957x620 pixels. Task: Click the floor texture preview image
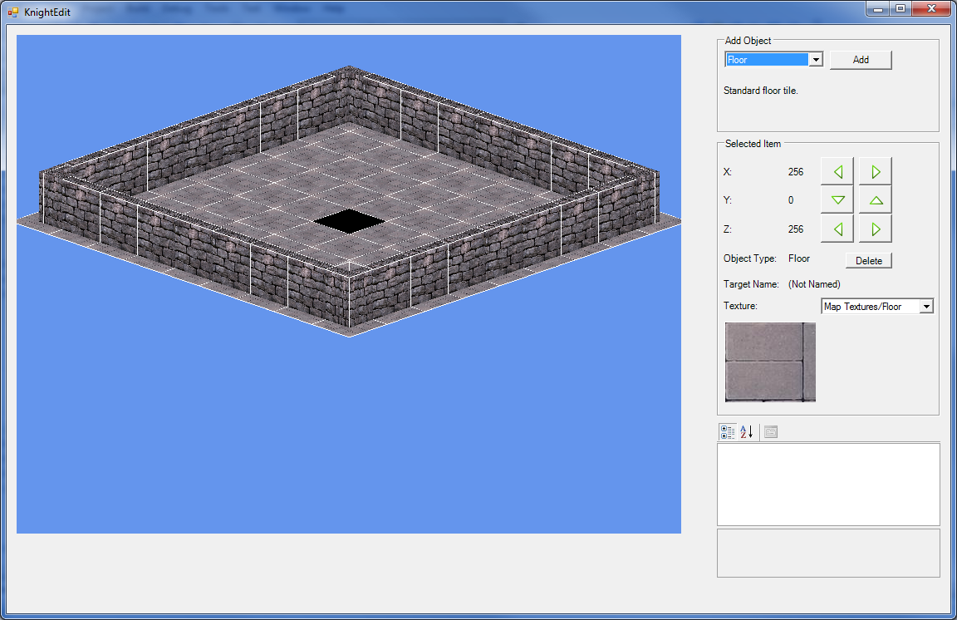pos(769,365)
